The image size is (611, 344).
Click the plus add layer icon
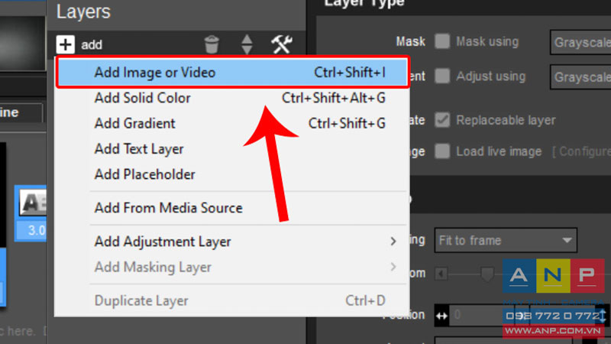click(65, 44)
